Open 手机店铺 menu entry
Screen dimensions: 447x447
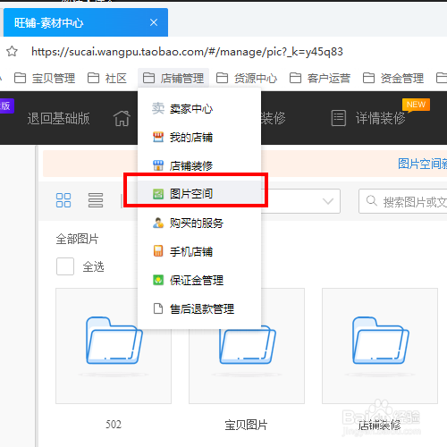tap(199, 251)
